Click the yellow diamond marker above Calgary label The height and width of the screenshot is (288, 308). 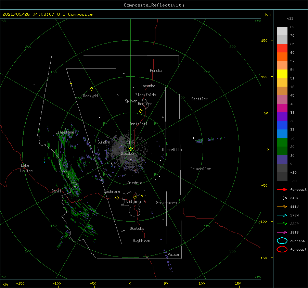[x=135, y=197]
